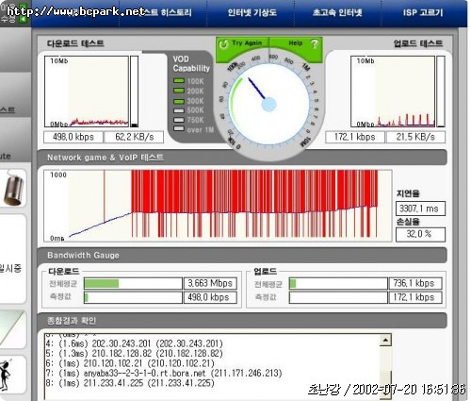Viewport: 471px width, 401px height.
Task: Click the 62.2 KB/s download rate value
Action: pyautogui.click(x=134, y=137)
